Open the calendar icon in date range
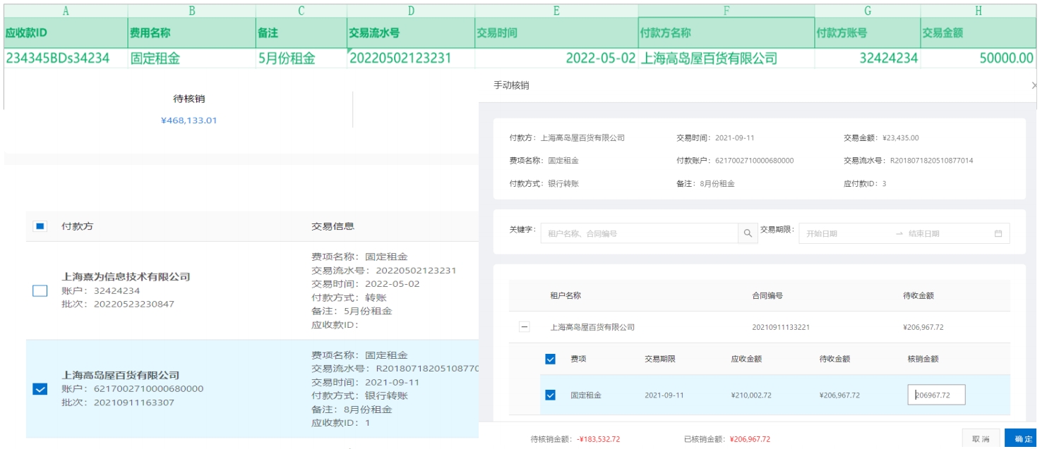The width and height of the screenshot is (1047, 449). 998,233
